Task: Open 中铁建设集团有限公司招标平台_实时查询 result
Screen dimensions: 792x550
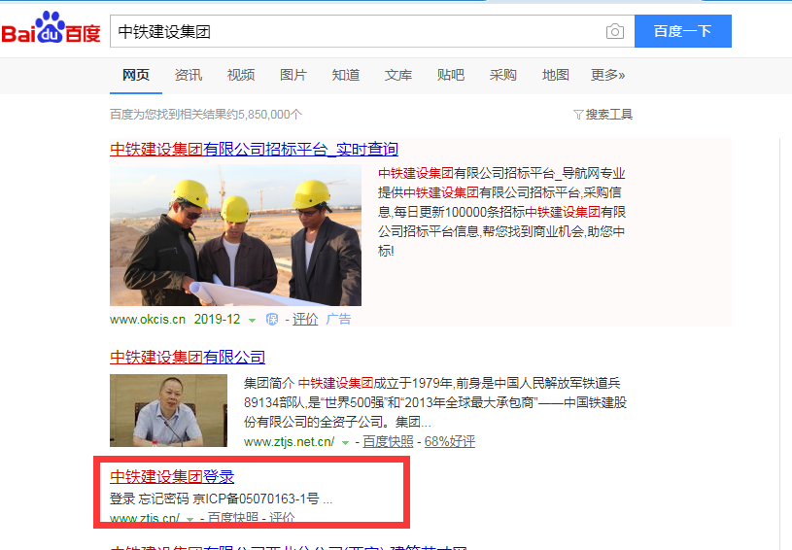Action: point(254,149)
